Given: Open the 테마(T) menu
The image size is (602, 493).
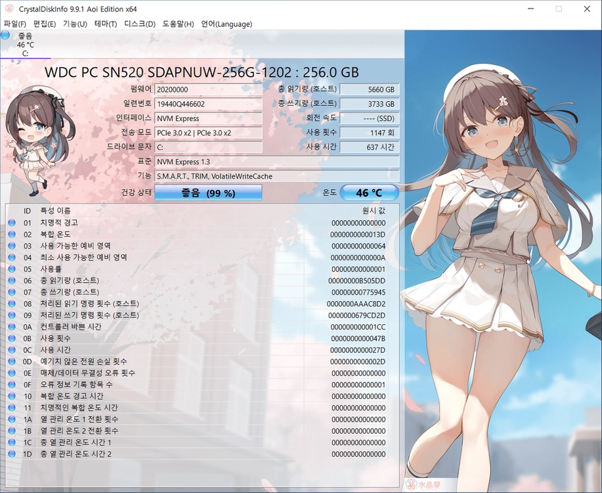Looking at the screenshot, I should 106,24.
